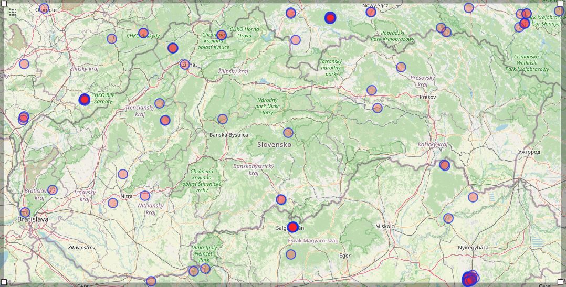Viewport: 566px width, 287px height.
Task: Select the marker below Košický kraj label
Action: [445, 165]
